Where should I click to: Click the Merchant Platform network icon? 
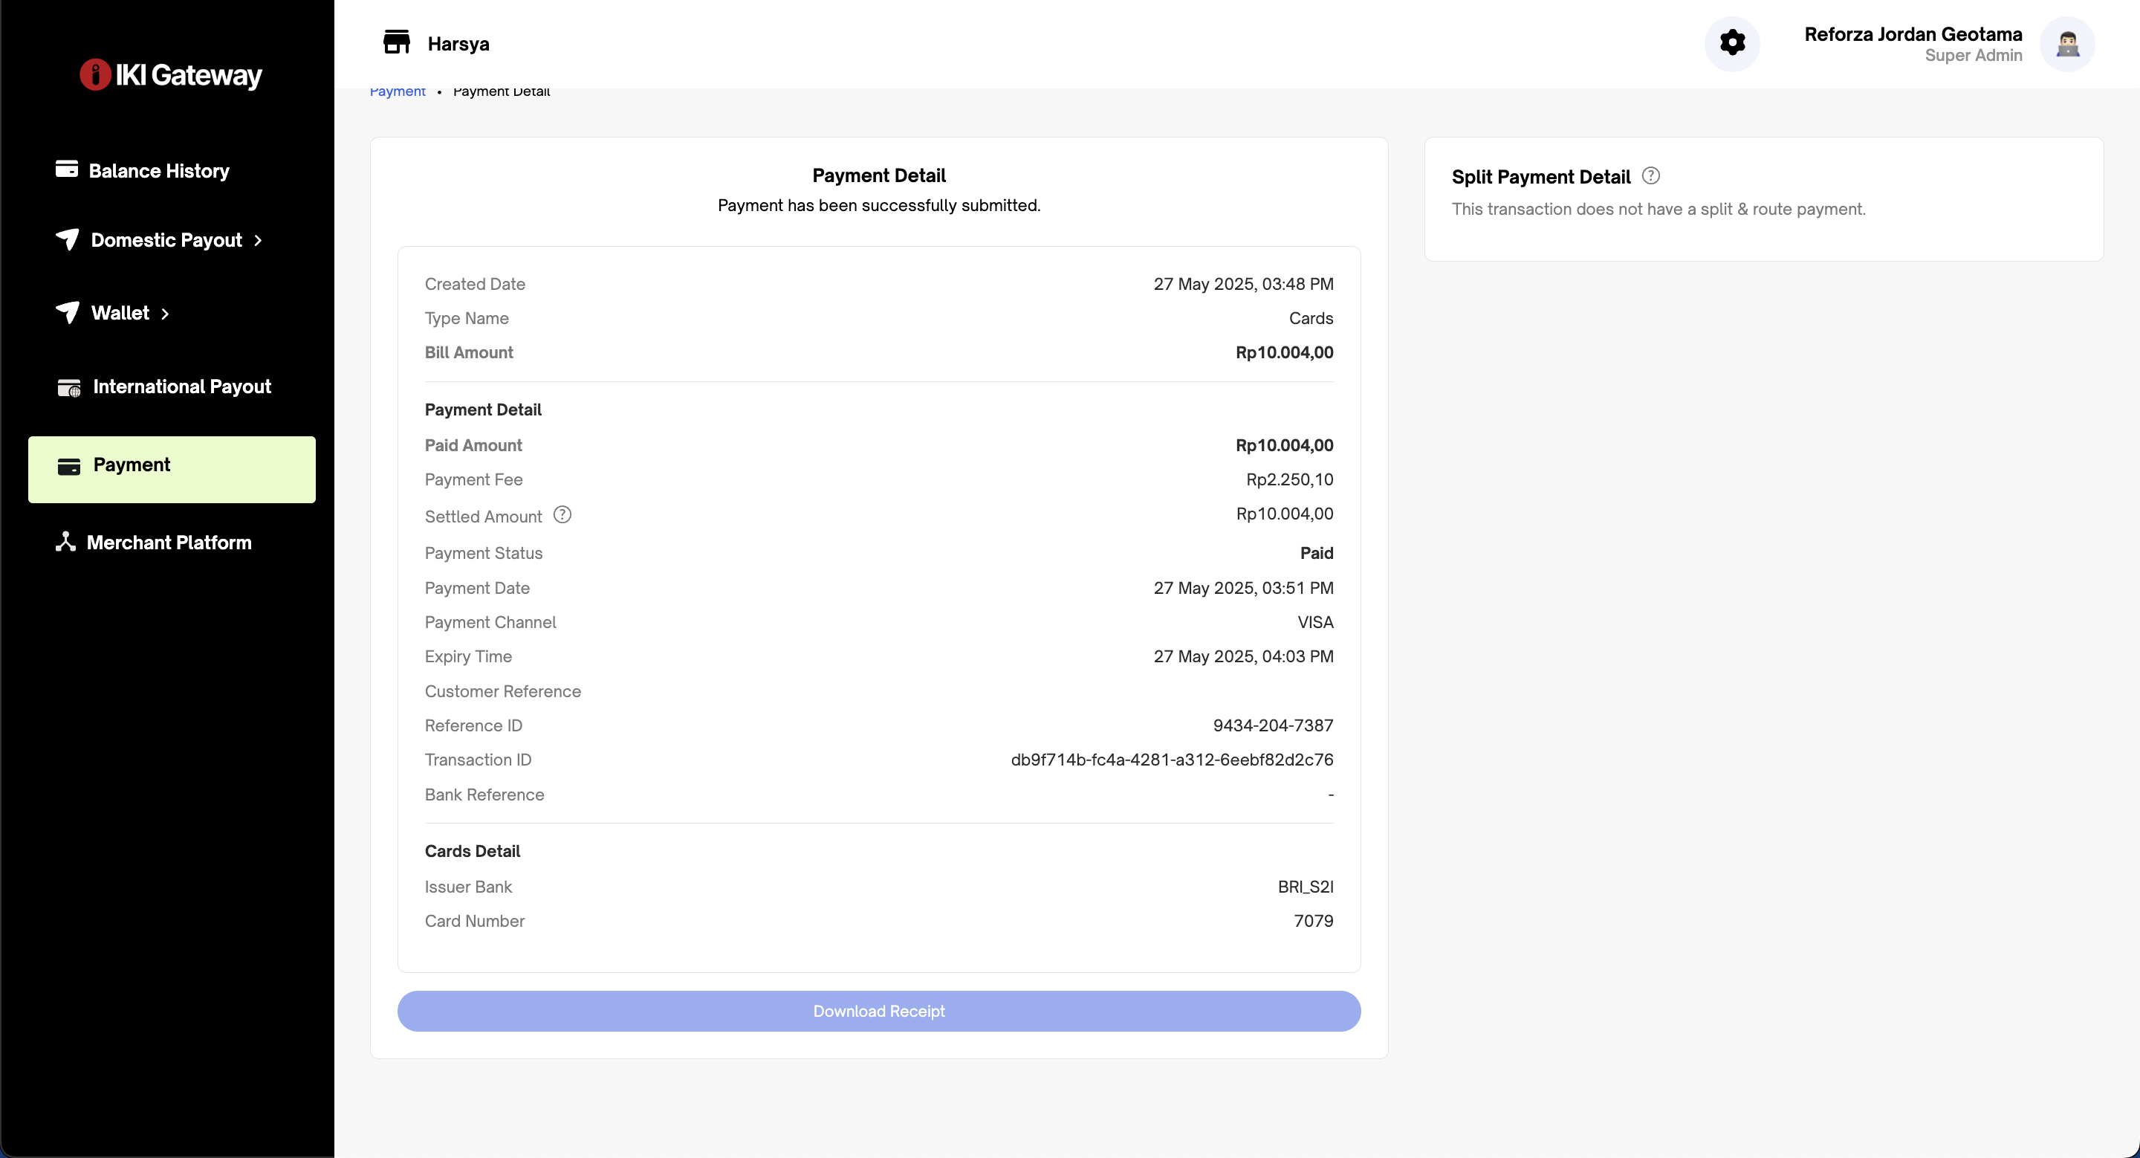[x=65, y=542]
